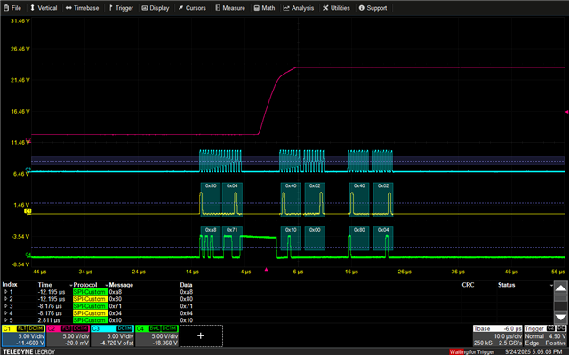The height and width of the screenshot is (355, 569).
Task: Click the pink trigger position marker
Action: pyautogui.click(x=268, y=269)
